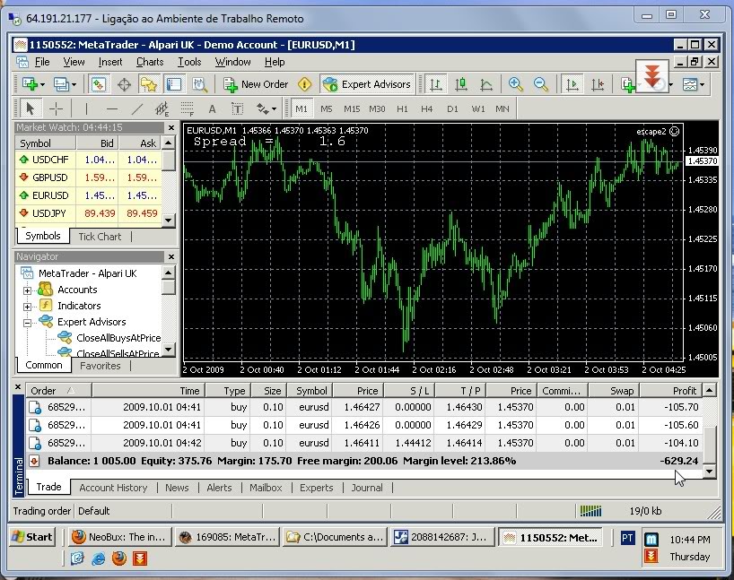Toggle the Market Watch panel toolbar button
Image resolution: width=734 pixels, height=580 pixels.
[x=99, y=84]
